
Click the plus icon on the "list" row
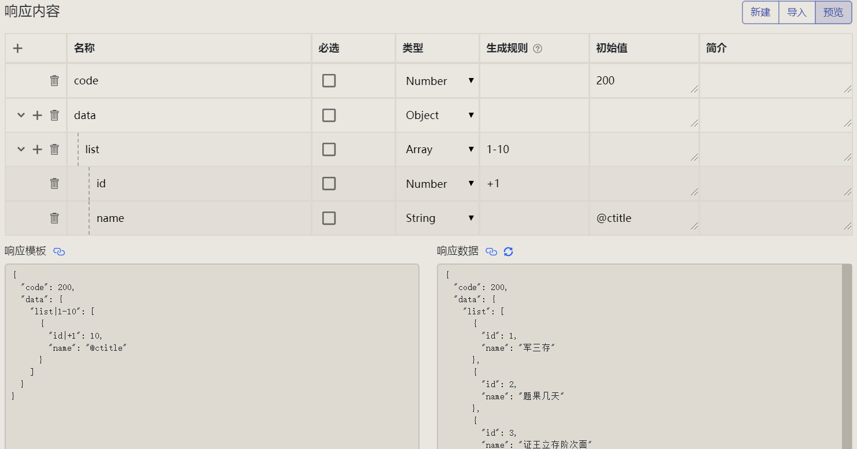click(36, 149)
